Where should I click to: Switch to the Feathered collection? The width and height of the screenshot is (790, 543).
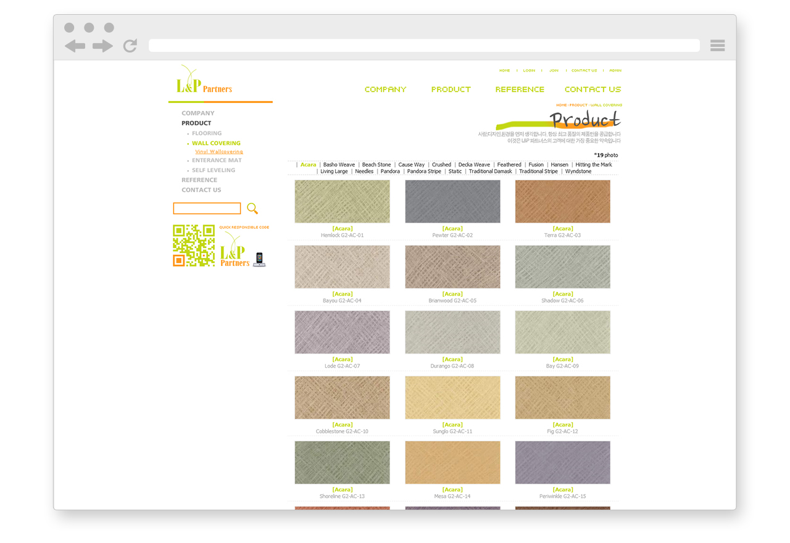[x=509, y=165]
